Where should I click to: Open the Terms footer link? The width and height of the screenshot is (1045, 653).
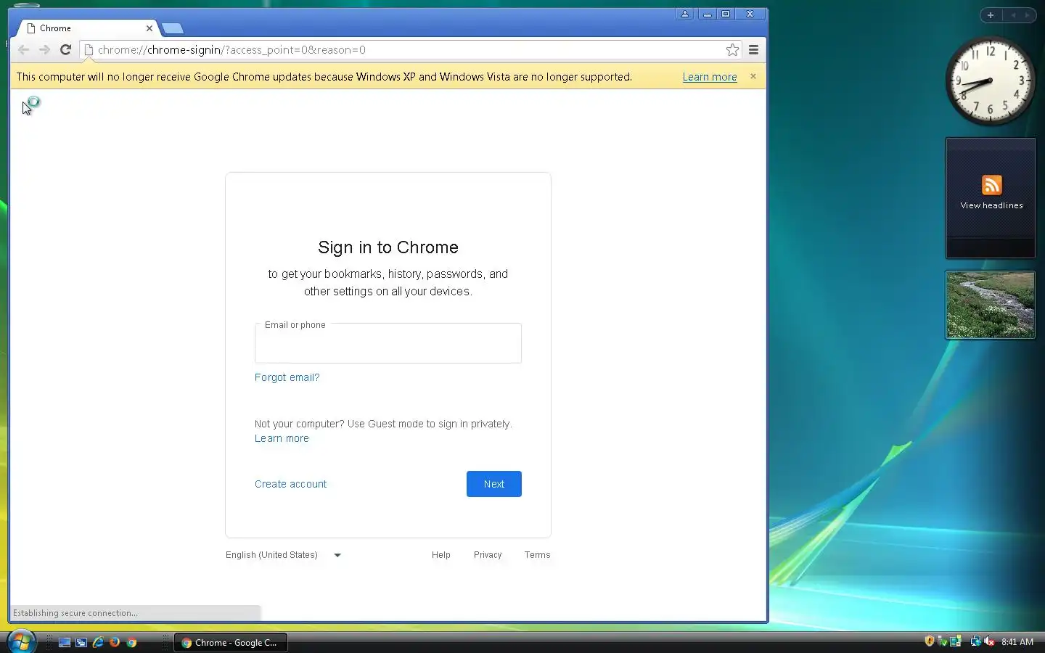pos(537,555)
